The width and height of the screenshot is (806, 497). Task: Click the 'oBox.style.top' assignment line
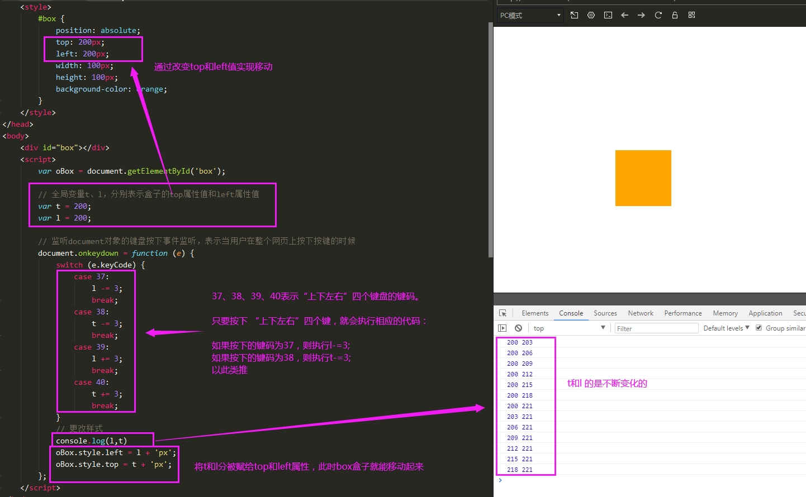coord(114,464)
